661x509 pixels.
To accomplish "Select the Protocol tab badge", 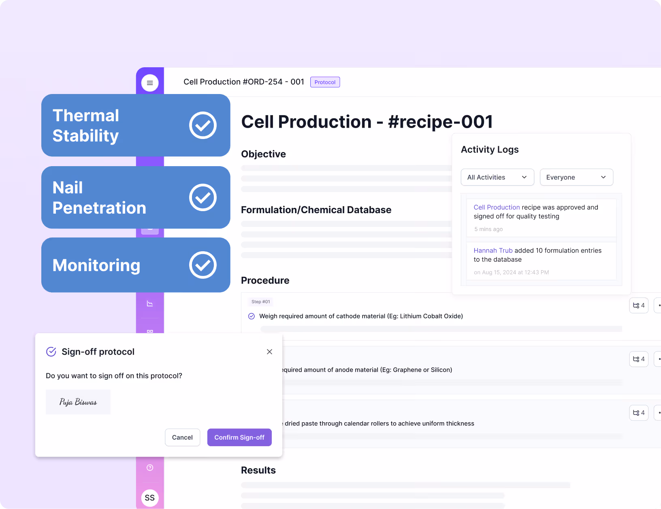I will pos(325,82).
